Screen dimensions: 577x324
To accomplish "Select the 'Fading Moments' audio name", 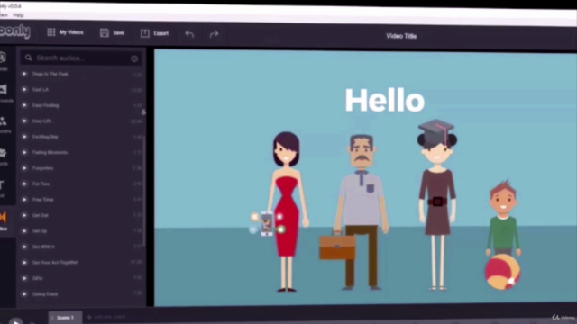I will click(x=50, y=152).
